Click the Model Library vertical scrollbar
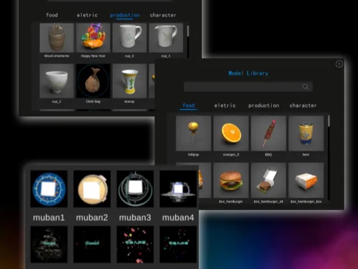The image size is (358, 269). pos(328,121)
